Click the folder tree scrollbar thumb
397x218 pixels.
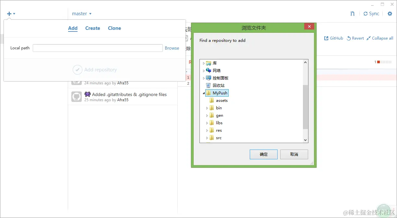(305, 107)
